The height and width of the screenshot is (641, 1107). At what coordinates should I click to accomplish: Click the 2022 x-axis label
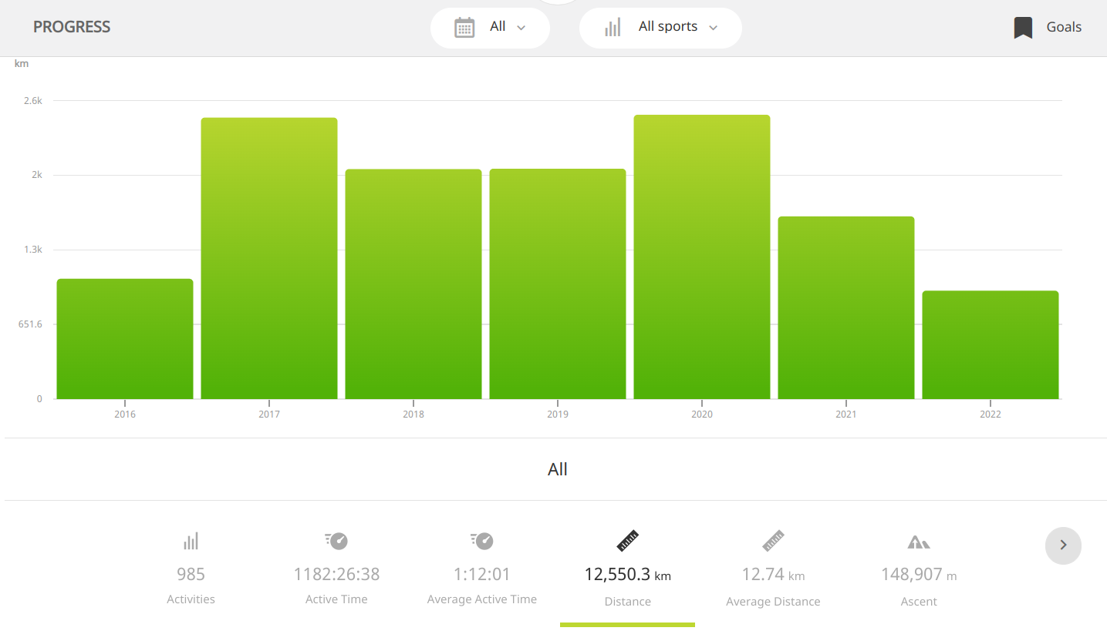991,414
